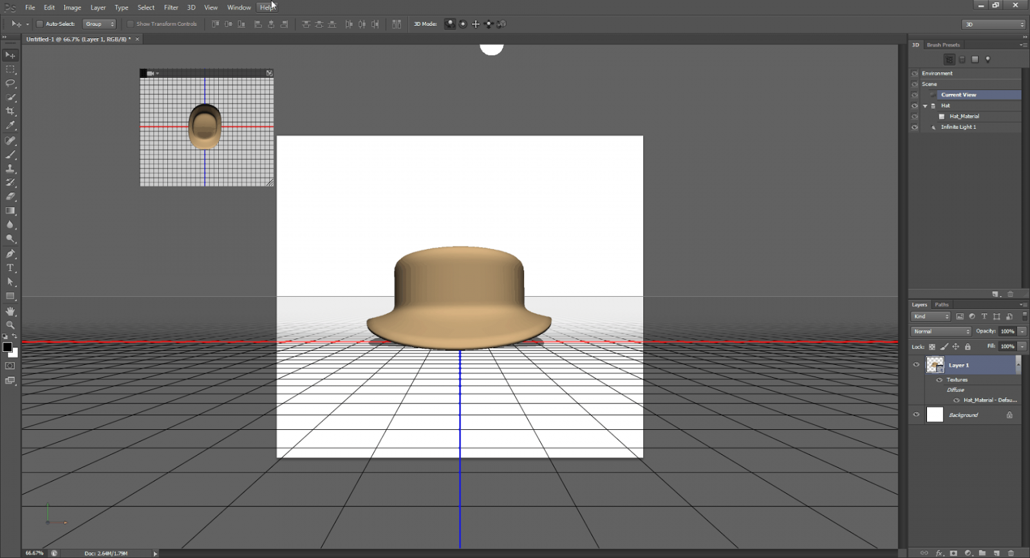1030x558 pixels.
Task: Delete layer using Layers panel trash icon
Action: (x=1011, y=553)
